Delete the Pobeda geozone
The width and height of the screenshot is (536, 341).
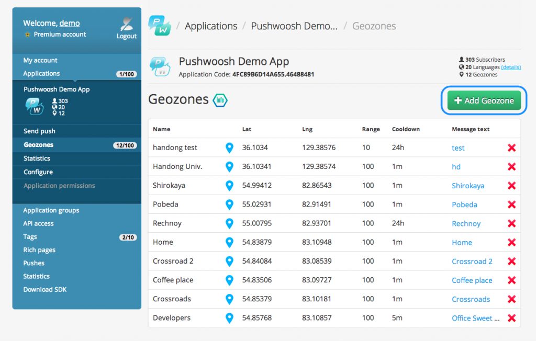coord(512,204)
